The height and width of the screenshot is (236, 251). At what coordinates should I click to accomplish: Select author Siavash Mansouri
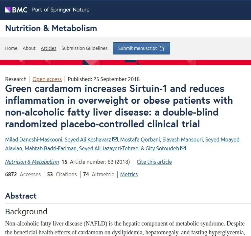[x=182, y=139]
